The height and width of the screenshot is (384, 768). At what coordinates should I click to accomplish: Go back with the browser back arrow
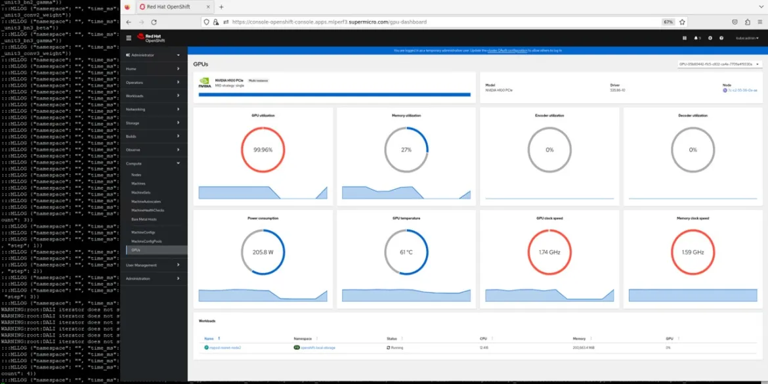pyautogui.click(x=129, y=22)
